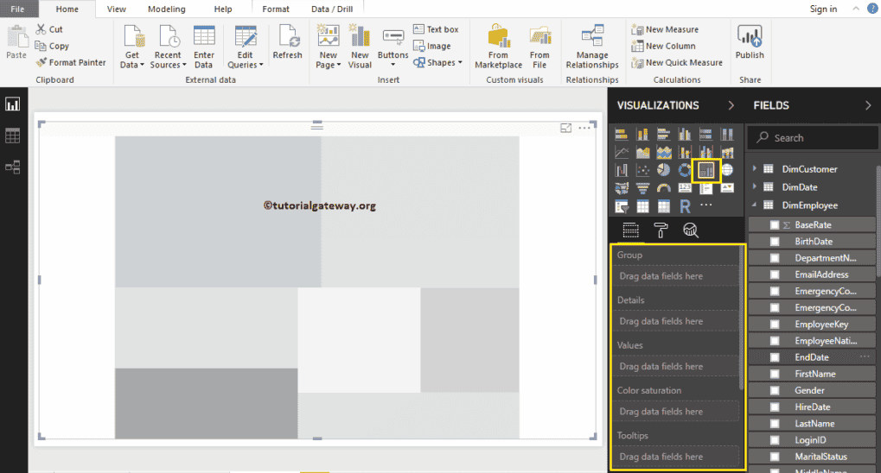Select the Donut chart visualization

pos(685,170)
